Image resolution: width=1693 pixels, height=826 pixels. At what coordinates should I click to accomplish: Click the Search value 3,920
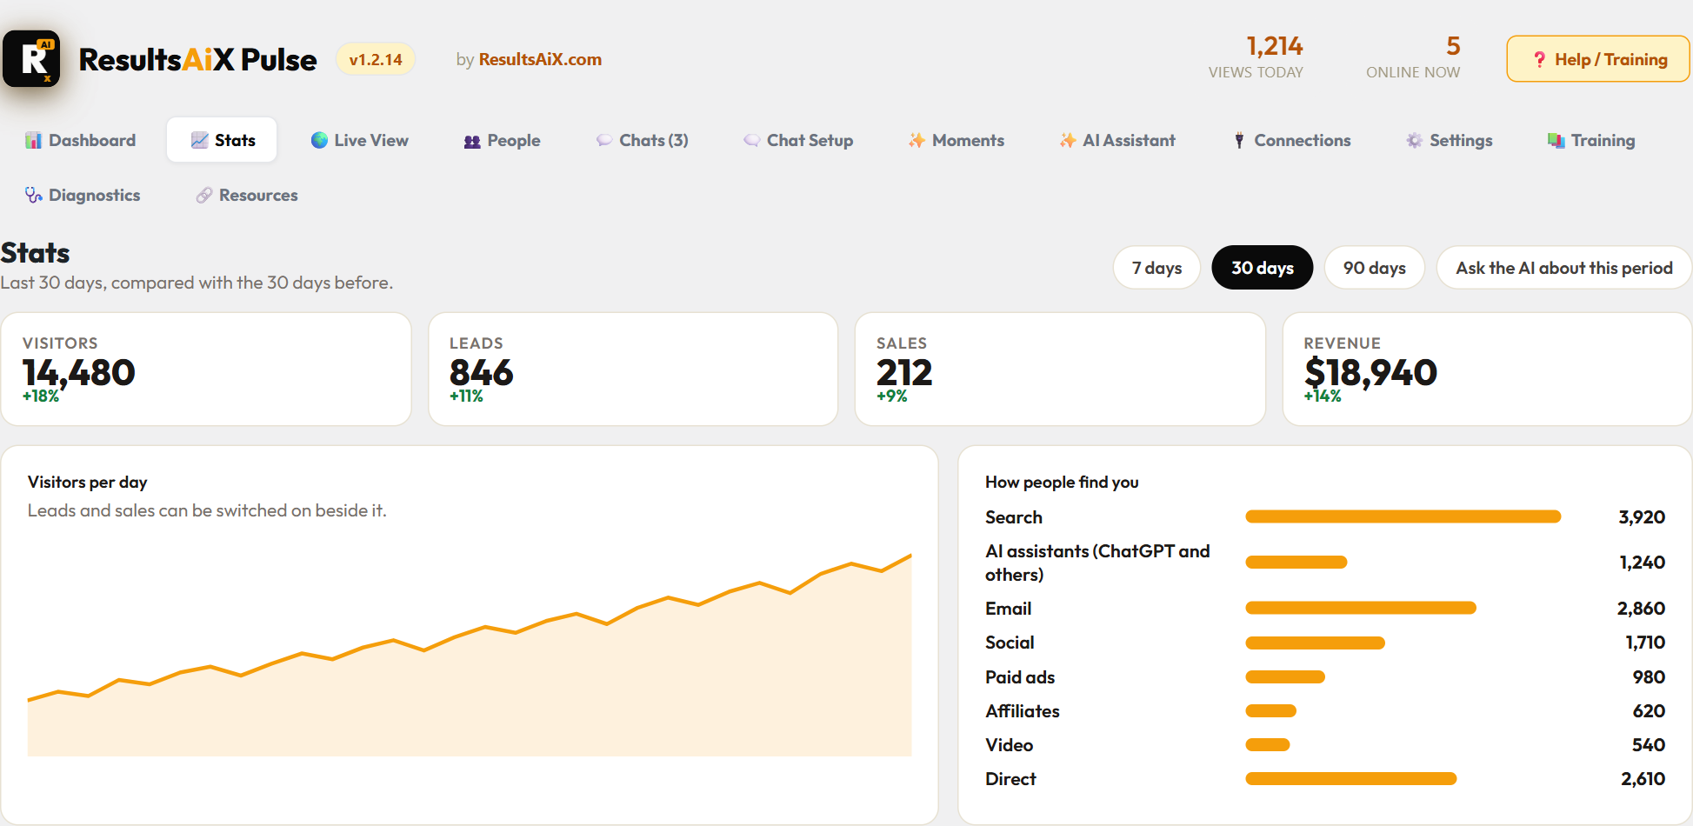1642,517
